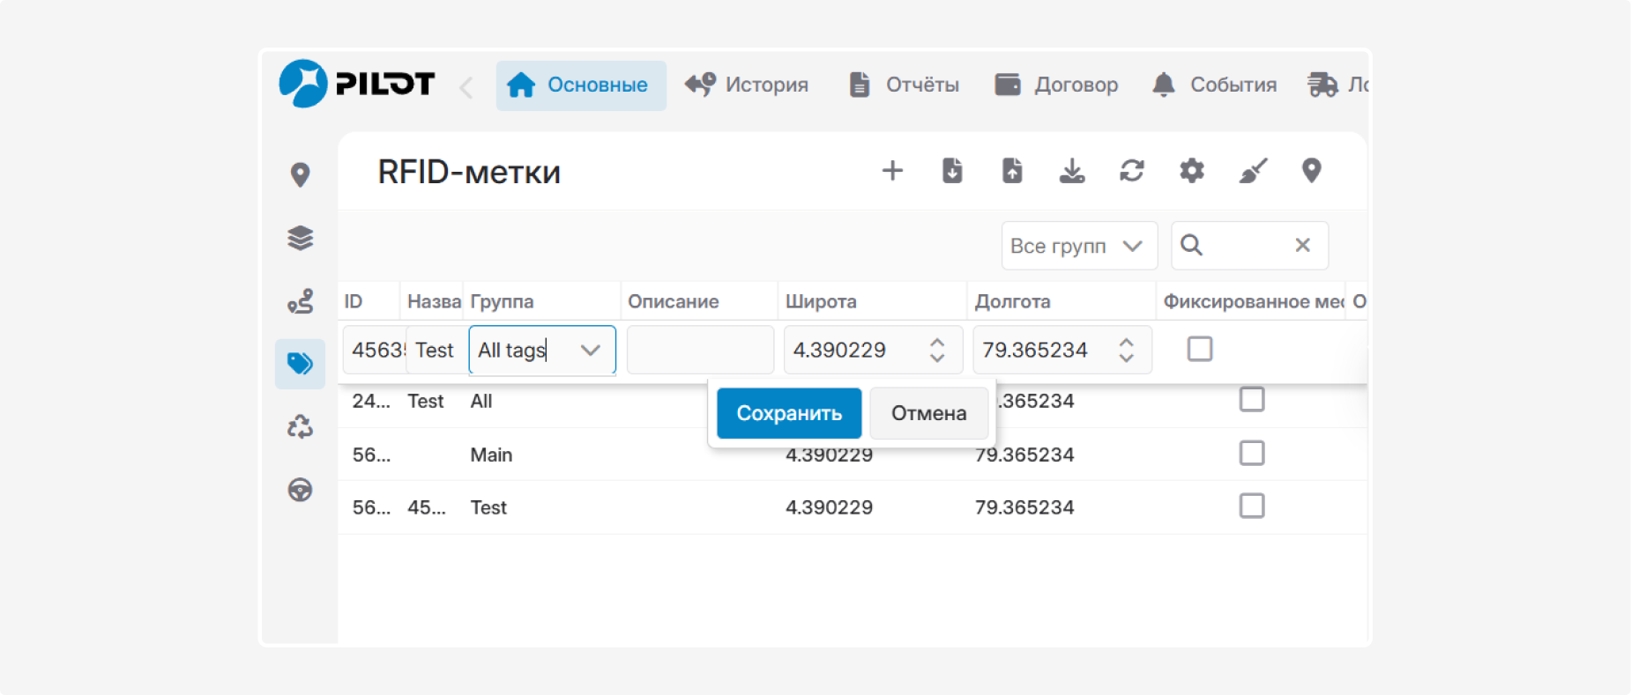The height and width of the screenshot is (695, 1631).
Task: Click the RFID-метки page title
Action: click(469, 172)
